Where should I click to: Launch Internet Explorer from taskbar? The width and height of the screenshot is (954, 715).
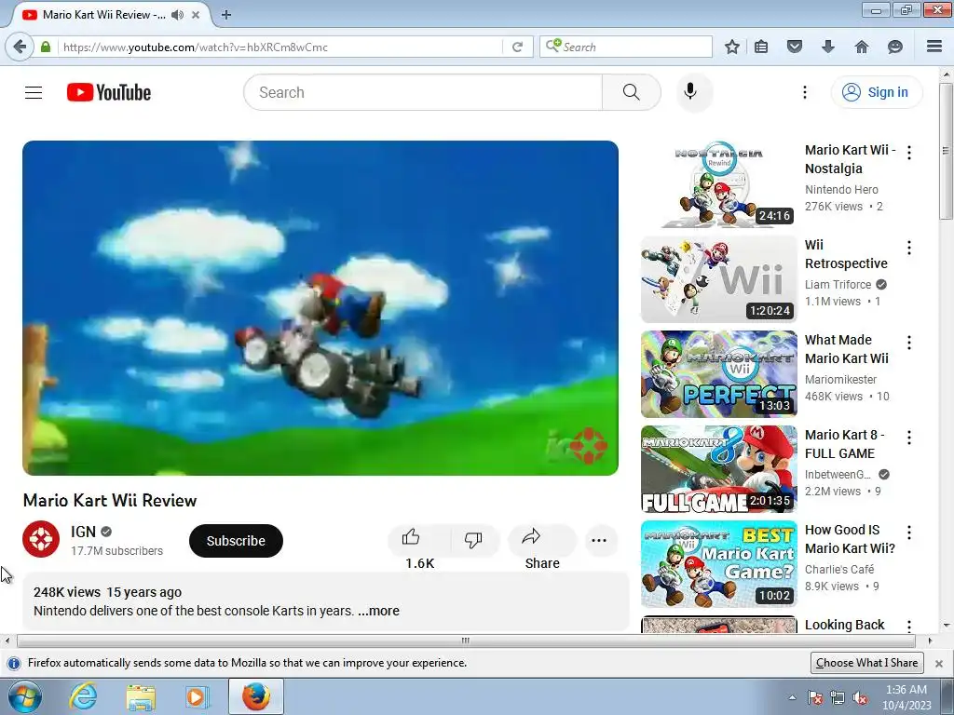83,696
